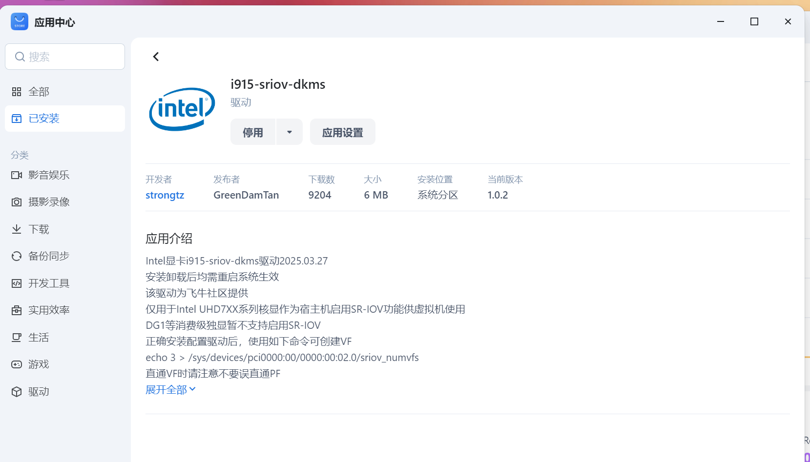This screenshot has height=462, width=810.
Task: Click the line starting with DG1等消费级独显
Action: tap(233, 325)
